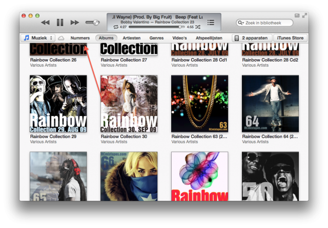Click the Rainbow Collection 64 title text
The image size is (328, 228).
(x=270, y=137)
